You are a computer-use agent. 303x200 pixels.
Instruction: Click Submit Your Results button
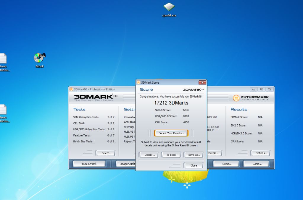(x=171, y=133)
